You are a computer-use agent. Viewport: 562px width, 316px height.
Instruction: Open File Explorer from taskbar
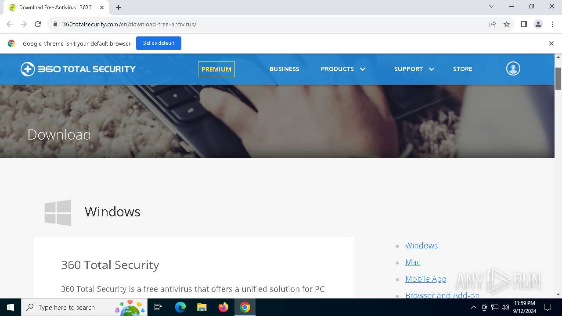click(202, 307)
